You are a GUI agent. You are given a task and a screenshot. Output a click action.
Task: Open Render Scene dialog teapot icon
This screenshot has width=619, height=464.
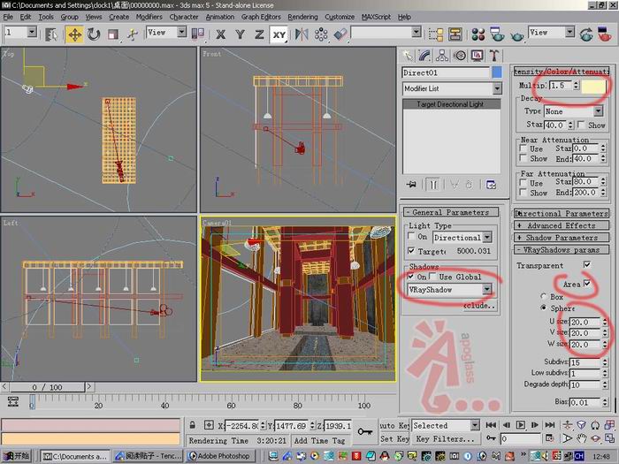coord(497,34)
